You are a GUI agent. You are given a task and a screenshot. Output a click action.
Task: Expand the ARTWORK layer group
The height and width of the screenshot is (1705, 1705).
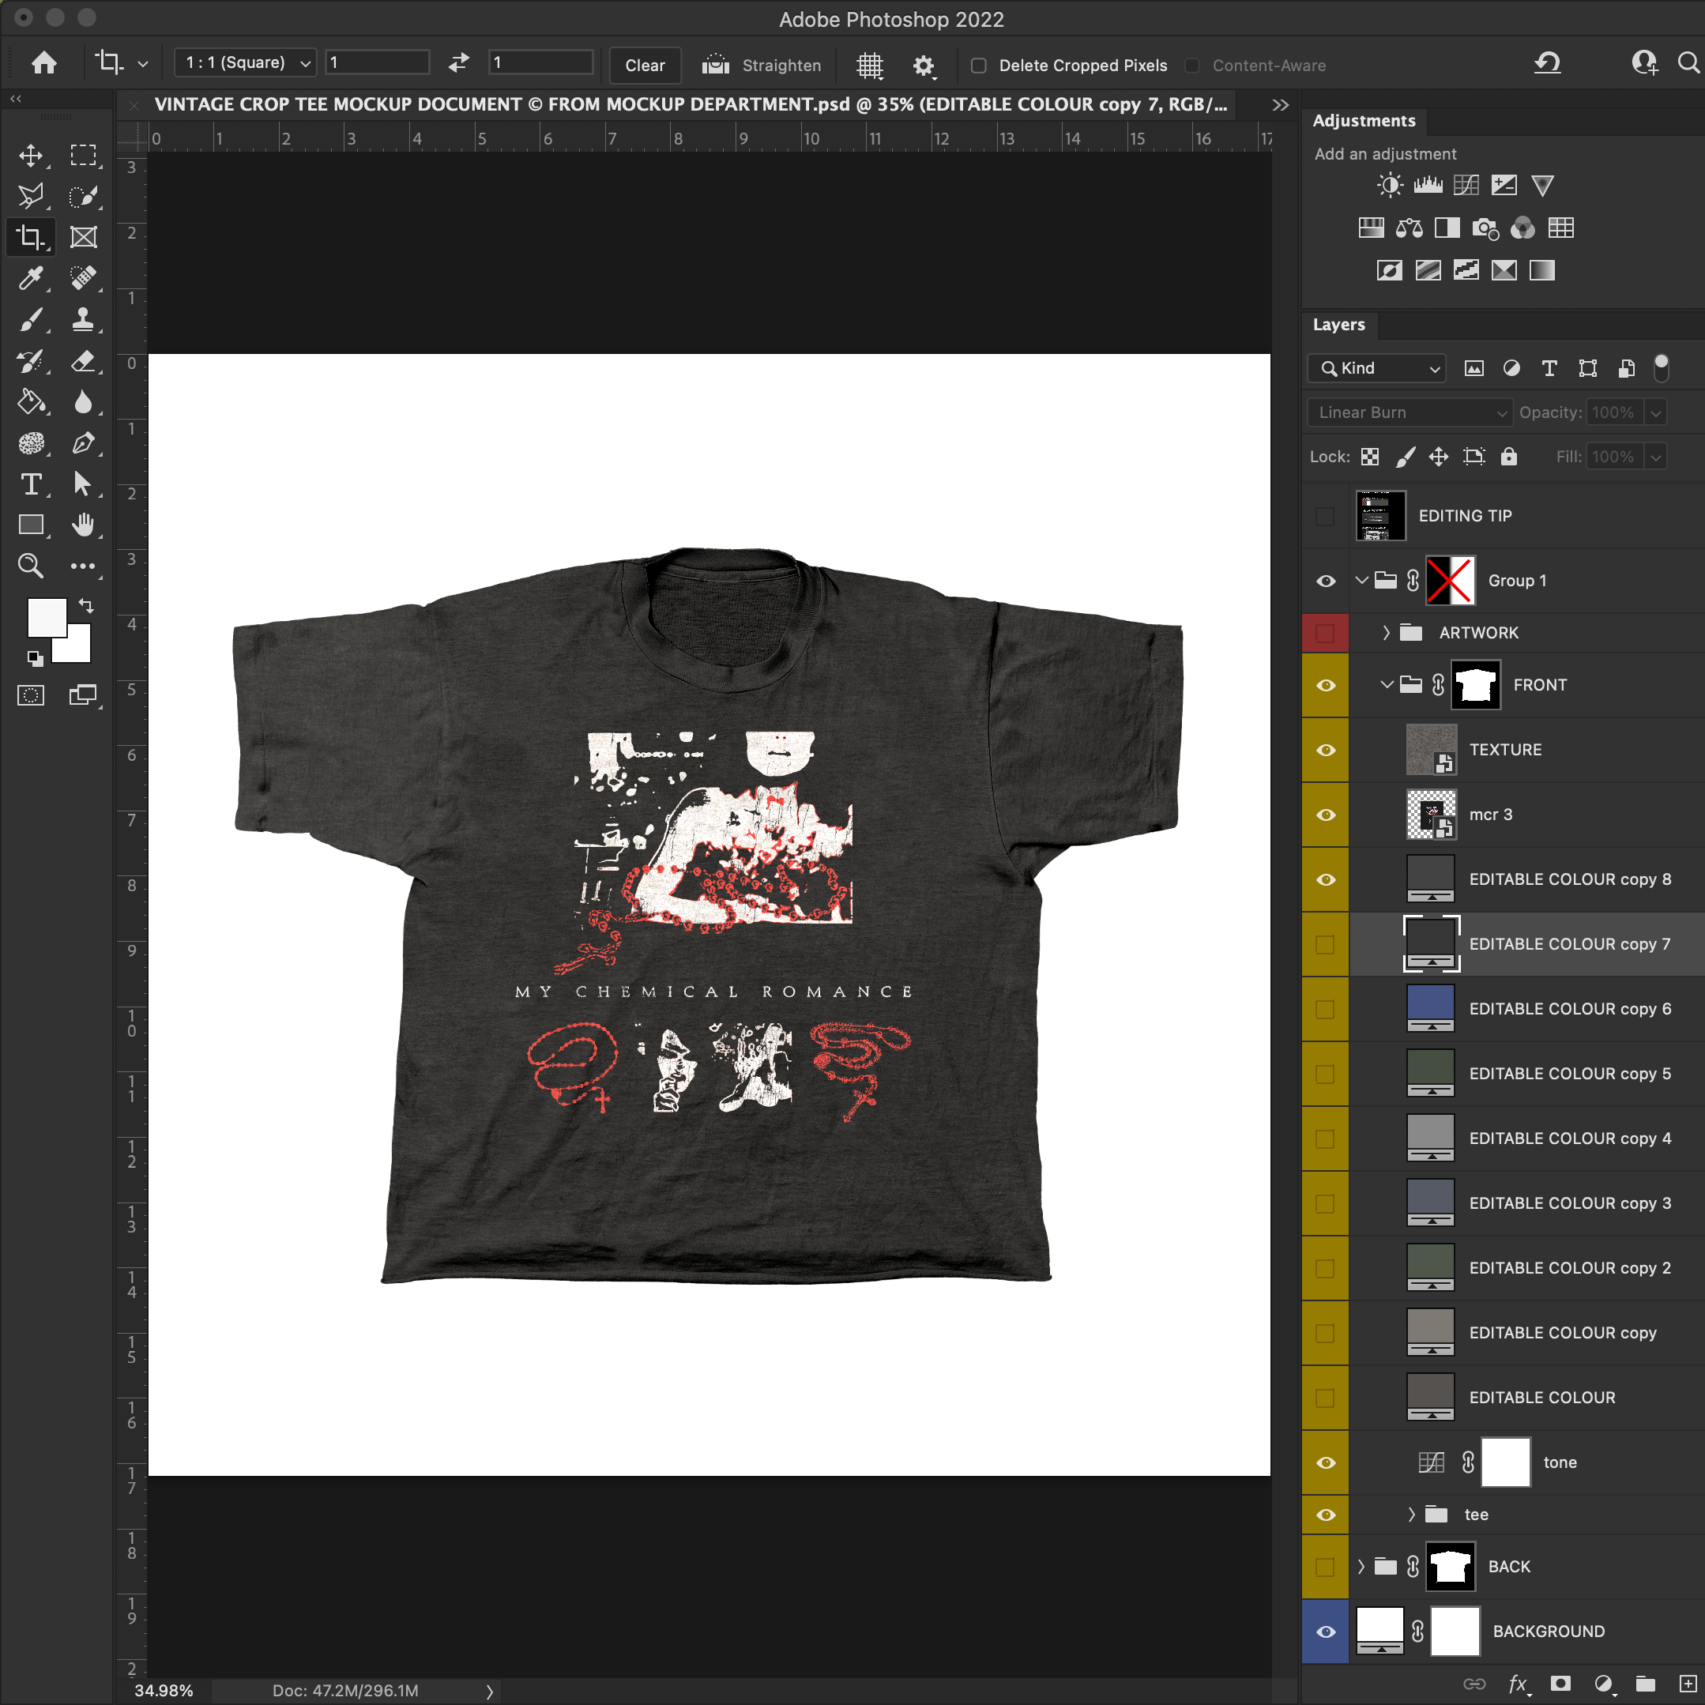[x=1387, y=633]
